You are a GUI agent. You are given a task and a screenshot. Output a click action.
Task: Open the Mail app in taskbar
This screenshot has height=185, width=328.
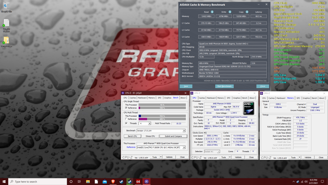(105, 181)
